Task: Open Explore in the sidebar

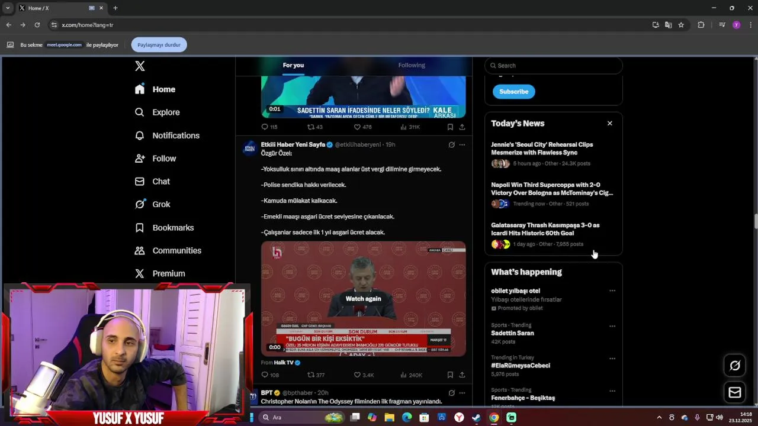Action: click(x=158, y=112)
